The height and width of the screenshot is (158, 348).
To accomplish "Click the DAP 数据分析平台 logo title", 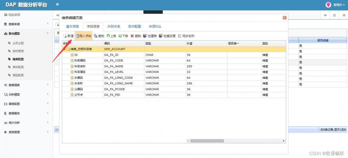I will coord(26,5).
